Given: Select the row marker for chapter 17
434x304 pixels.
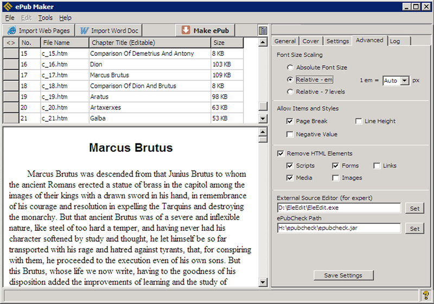Looking at the screenshot, I should pos(11,75).
